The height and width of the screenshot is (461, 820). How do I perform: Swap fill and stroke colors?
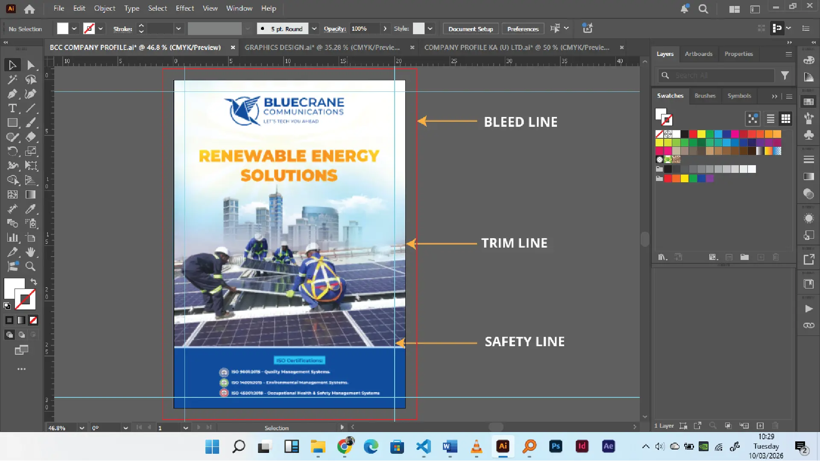34,282
